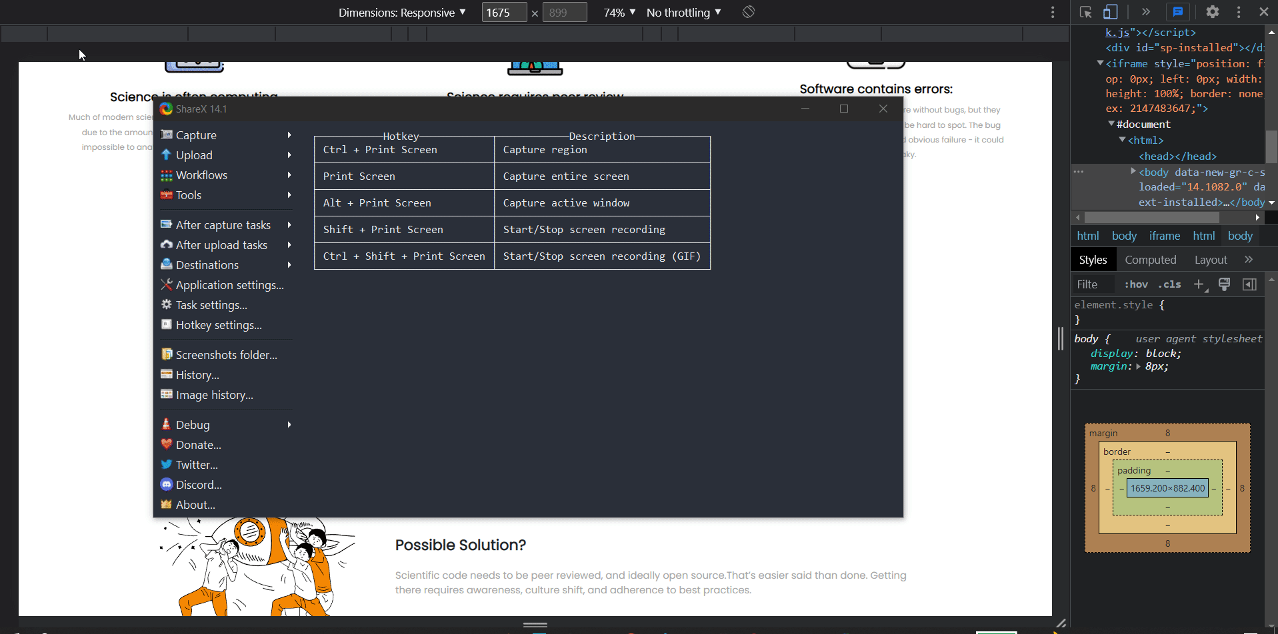This screenshot has width=1278, height=634.
Task: Open the device toolbar more options menu
Action: [x=1053, y=12]
